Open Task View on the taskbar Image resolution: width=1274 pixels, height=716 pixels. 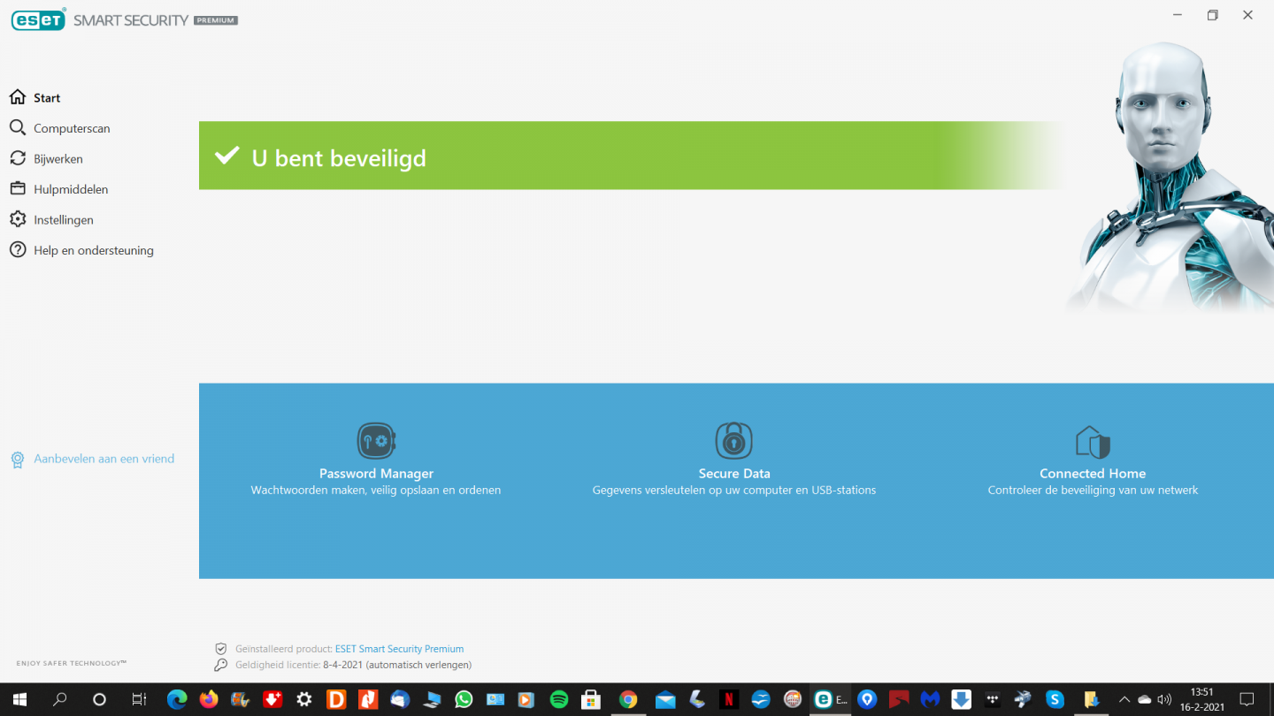139,699
